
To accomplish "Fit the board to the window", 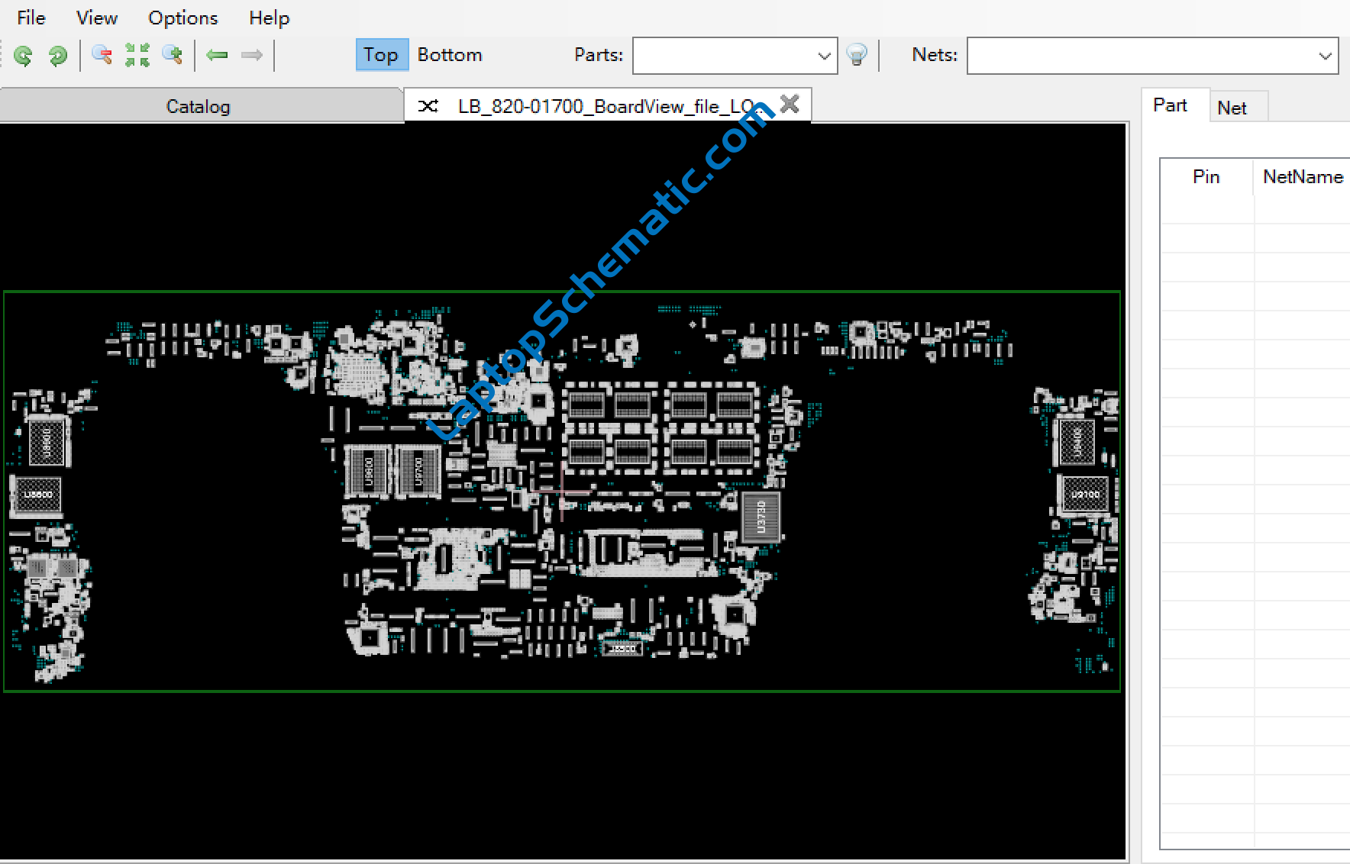I will click(137, 56).
